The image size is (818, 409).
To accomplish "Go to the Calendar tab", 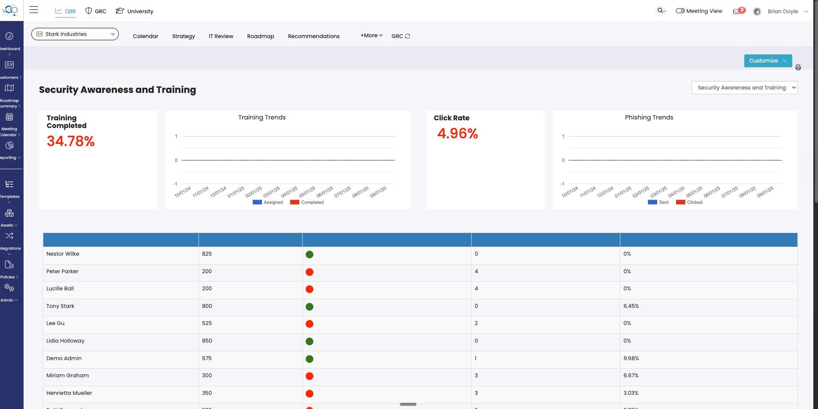I will tap(145, 36).
